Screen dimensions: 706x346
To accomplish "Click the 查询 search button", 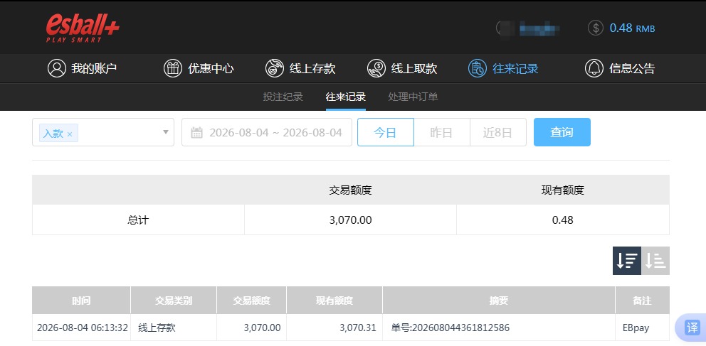I will (x=562, y=132).
